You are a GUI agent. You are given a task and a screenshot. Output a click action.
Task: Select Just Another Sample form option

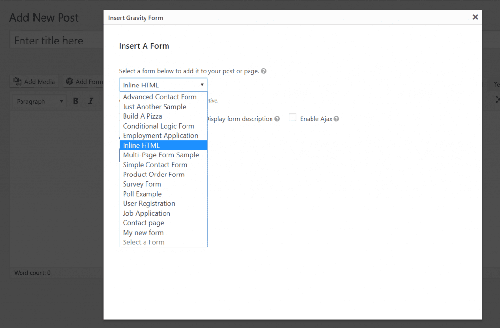[x=163, y=107]
